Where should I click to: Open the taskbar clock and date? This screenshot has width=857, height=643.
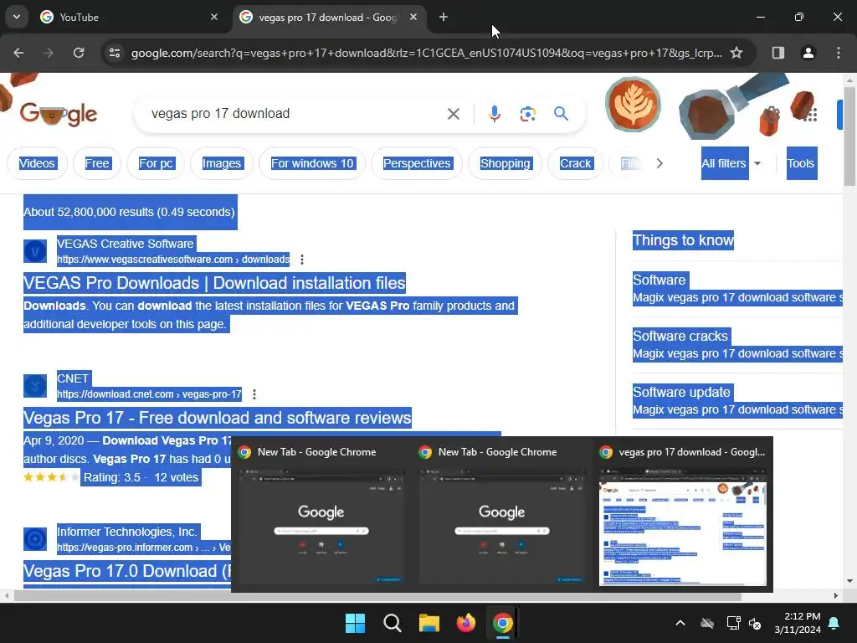(x=798, y=623)
